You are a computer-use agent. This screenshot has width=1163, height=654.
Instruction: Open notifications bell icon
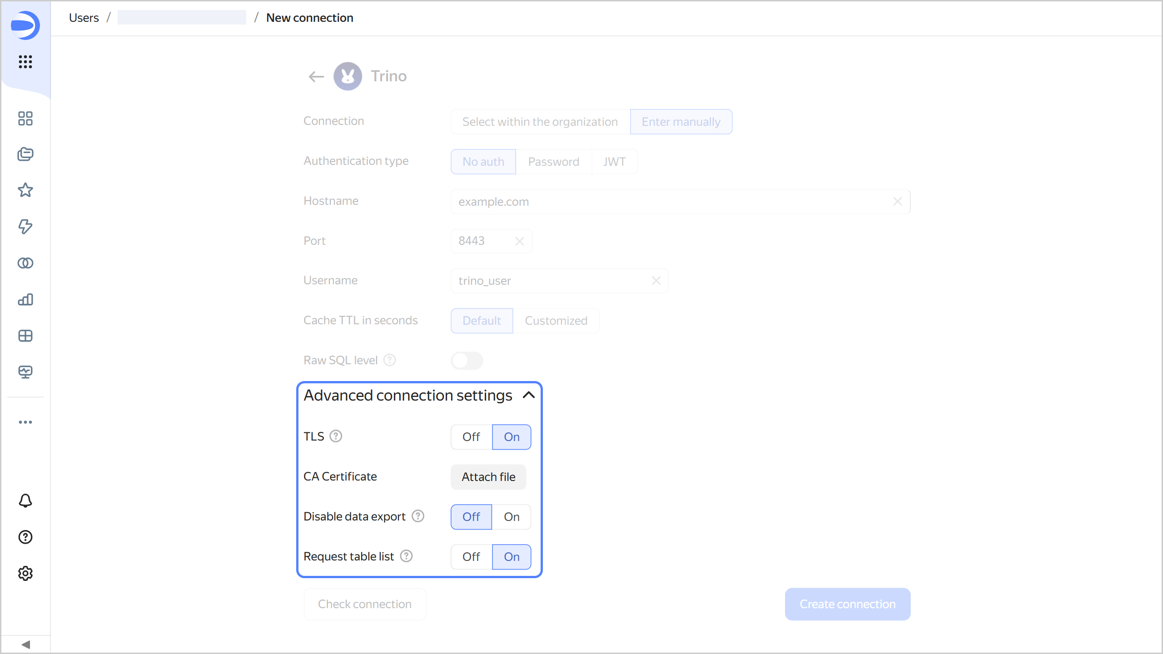click(25, 500)
